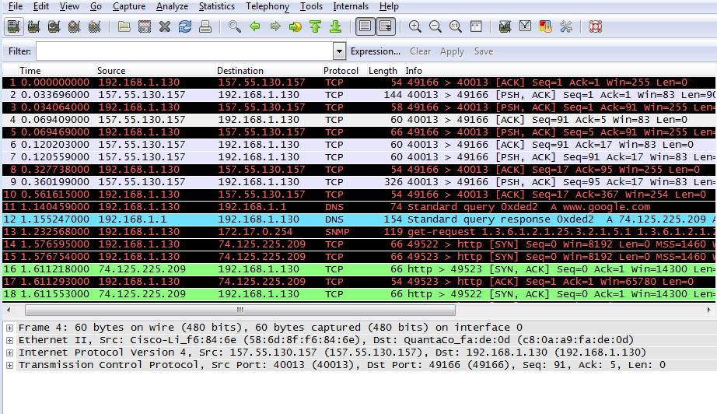This screenshot has height=414, width=717.
Task: Jump to the last packet icon
Action: [x=336, y=26]
